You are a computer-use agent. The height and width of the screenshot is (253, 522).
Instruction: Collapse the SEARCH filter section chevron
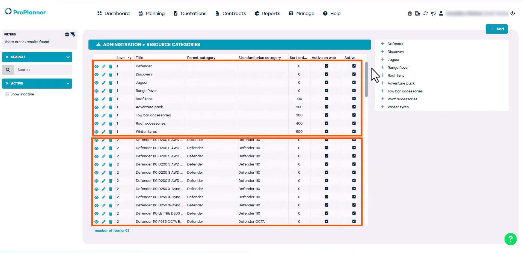(68, 57)
